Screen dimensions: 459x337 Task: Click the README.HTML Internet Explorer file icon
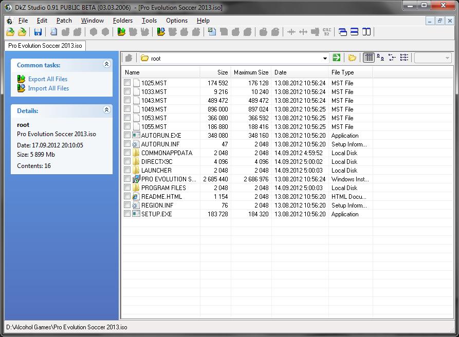tap(136, 196)
